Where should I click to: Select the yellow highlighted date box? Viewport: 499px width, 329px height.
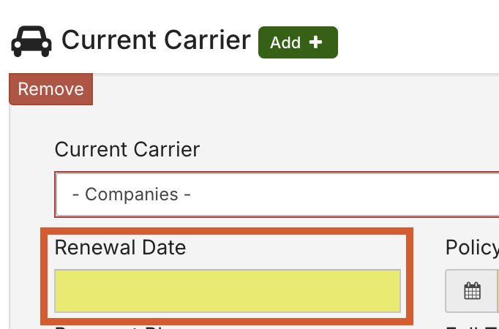(x=227, y=291)
